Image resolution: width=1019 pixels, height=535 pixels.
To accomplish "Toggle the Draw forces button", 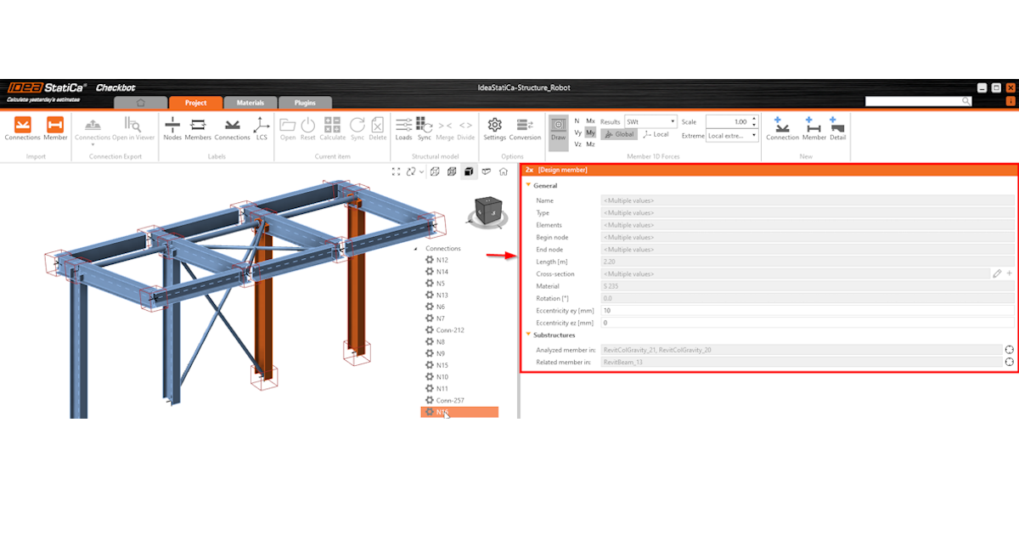I will tap(558, 128).
